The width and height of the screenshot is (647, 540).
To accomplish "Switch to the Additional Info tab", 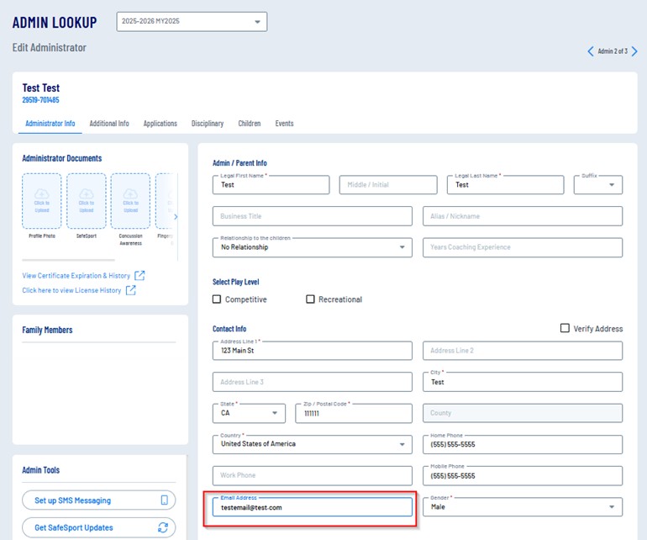I will tap(109, 124).
